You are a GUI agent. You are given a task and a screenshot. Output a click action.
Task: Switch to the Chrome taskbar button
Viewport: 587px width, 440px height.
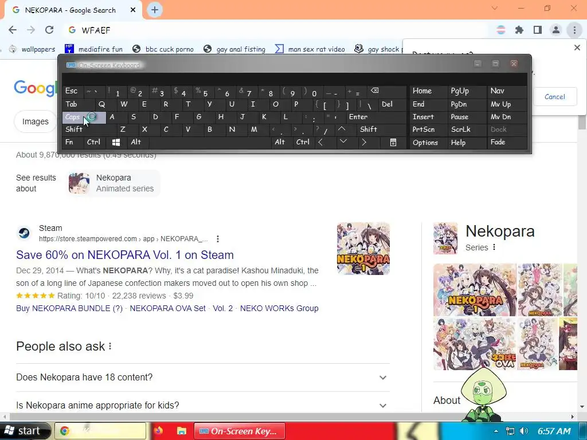101,431
